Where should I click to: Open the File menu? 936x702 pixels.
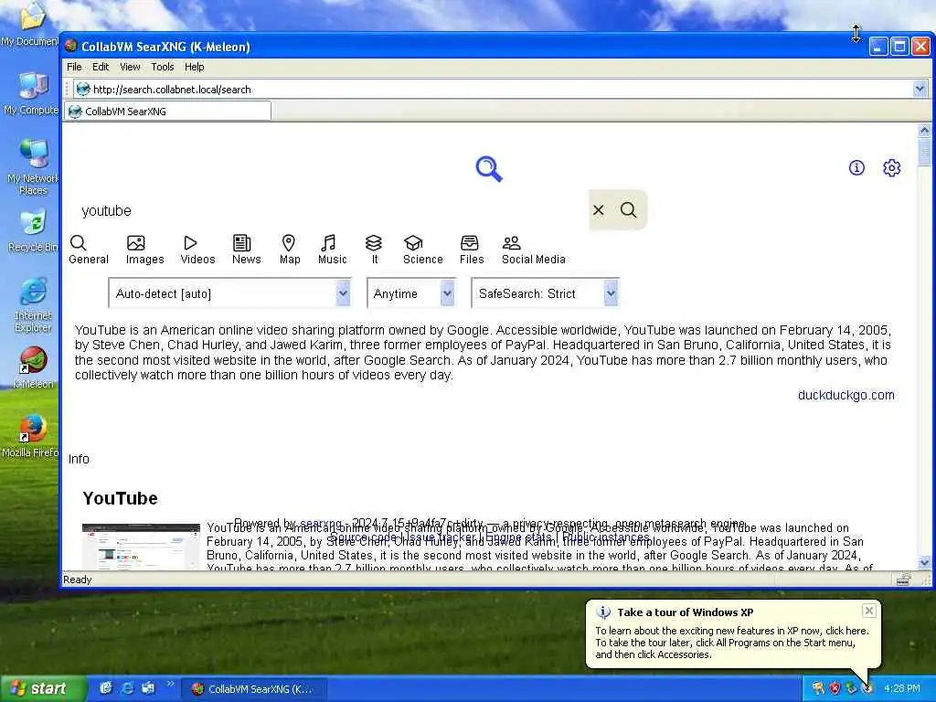pyautogui.click(x=74, y=67)
